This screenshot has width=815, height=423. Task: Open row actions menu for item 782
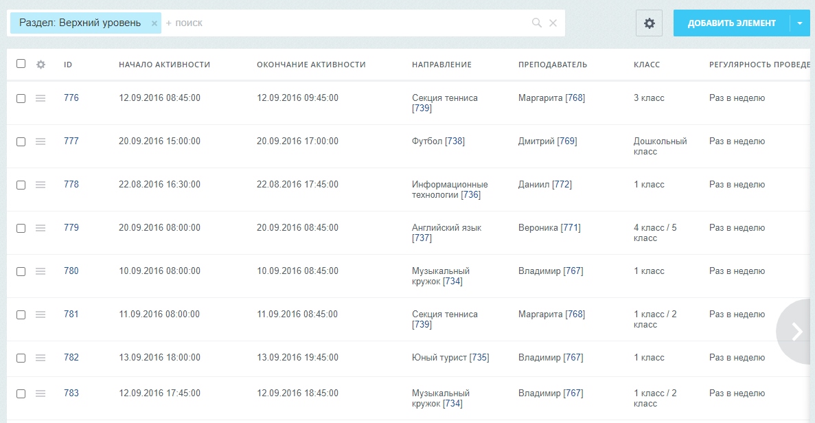pos(41,358)
